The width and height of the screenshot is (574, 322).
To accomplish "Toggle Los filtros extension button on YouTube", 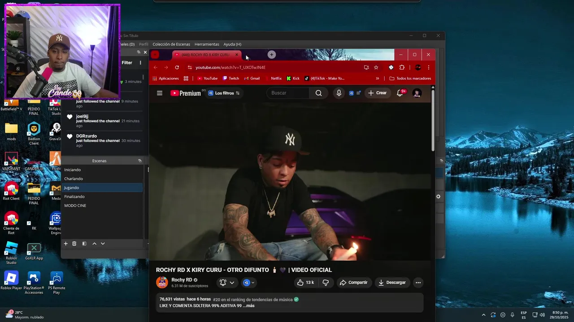I will coord(224,93).
